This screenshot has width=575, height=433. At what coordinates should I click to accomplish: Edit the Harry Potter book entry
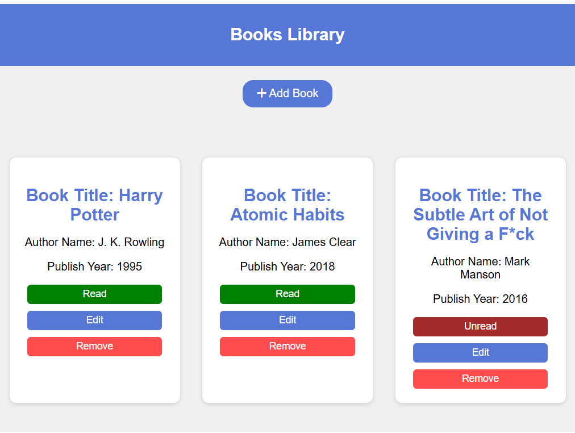pyautogui.click(x=94, y=320)
